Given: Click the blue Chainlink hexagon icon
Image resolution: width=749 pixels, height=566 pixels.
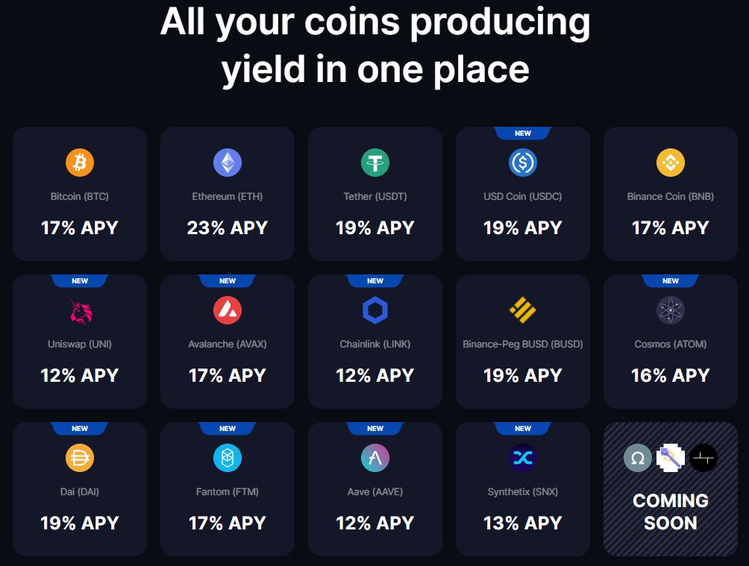Looking at the screenshot, I should coord(375,310).
